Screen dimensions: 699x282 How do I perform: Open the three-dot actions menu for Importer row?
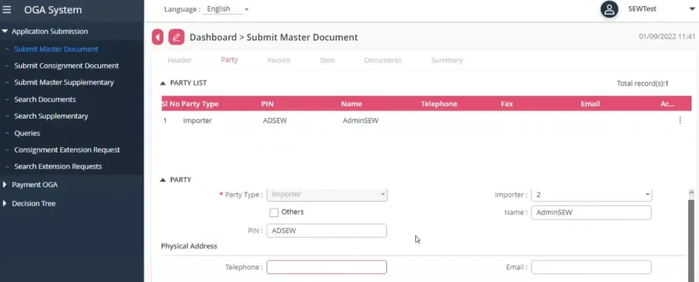point(680,121)
